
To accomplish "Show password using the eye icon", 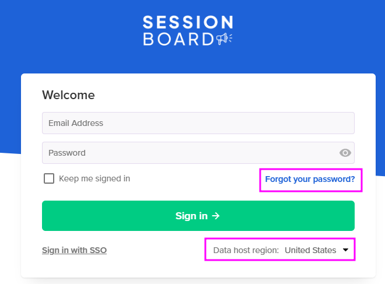I will [345, 153].
